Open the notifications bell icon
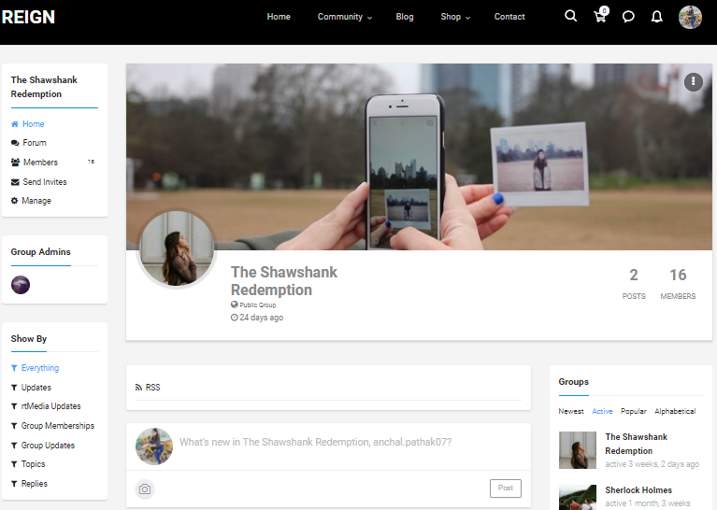This screenshot has width=717, height=510. click(x=656, y=17)
